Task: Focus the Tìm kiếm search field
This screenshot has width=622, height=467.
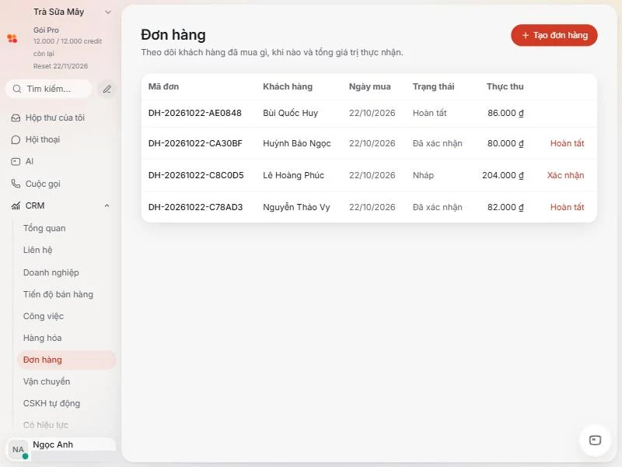Action: coord(49,89)
